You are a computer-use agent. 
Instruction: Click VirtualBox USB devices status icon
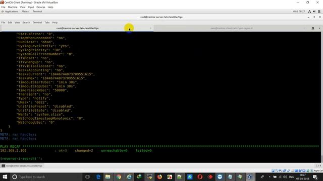tap(288, 170)
